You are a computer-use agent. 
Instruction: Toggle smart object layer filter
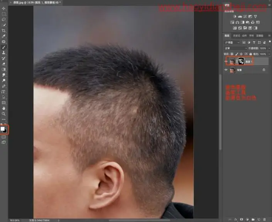coord(265,42)
